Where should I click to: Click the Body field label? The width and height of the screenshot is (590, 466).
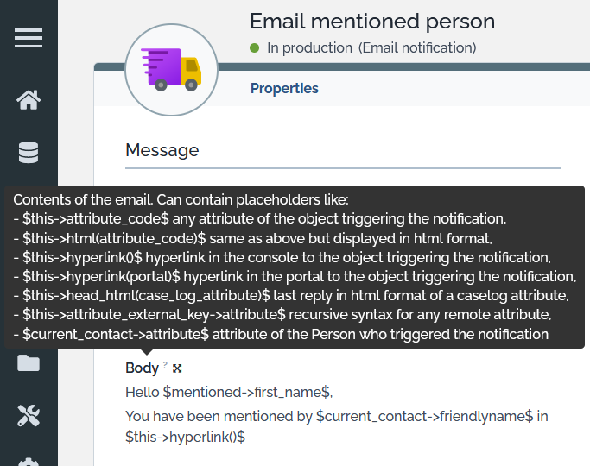point(142,368)
